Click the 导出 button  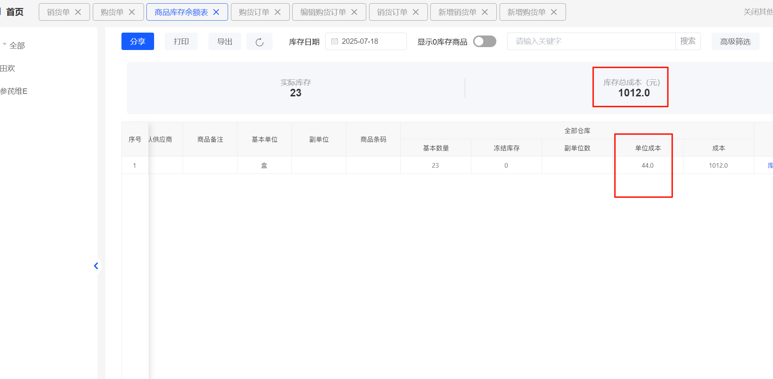(225, 41)
